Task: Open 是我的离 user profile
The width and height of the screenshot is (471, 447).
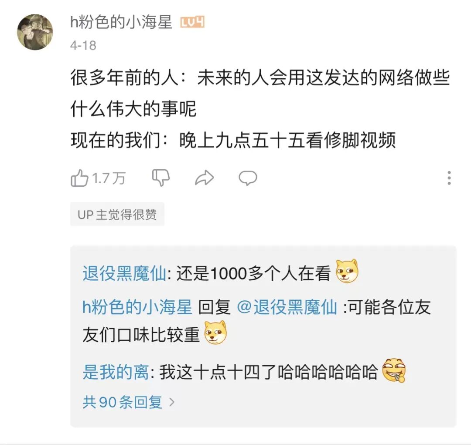Action: pos(116,372)
